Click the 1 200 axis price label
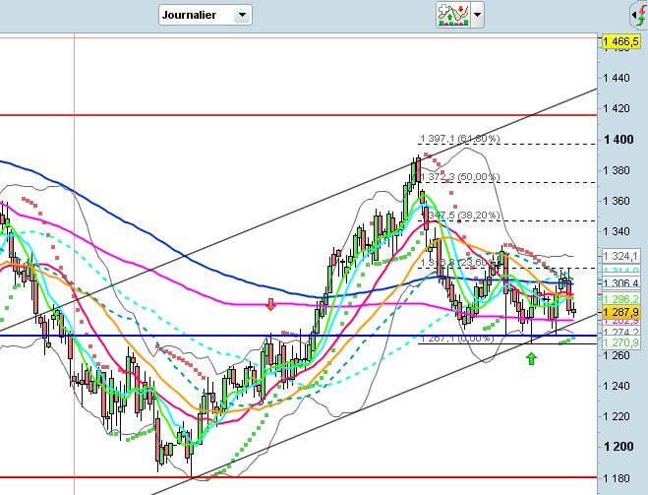 click(619, 447)
